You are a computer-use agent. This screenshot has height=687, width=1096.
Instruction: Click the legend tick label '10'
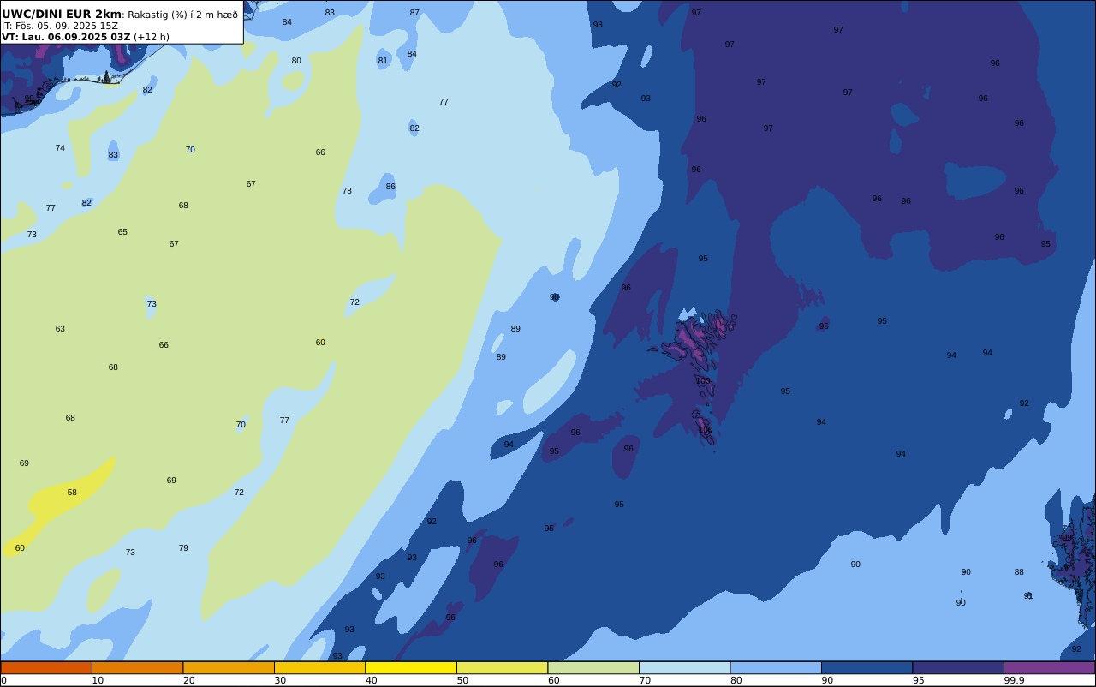[98, 680]
